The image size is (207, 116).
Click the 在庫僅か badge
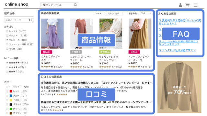(x=76, y=52)
